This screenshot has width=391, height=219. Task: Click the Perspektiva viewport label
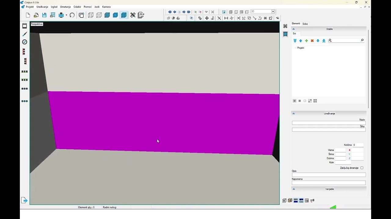click(x=37, y=24)
